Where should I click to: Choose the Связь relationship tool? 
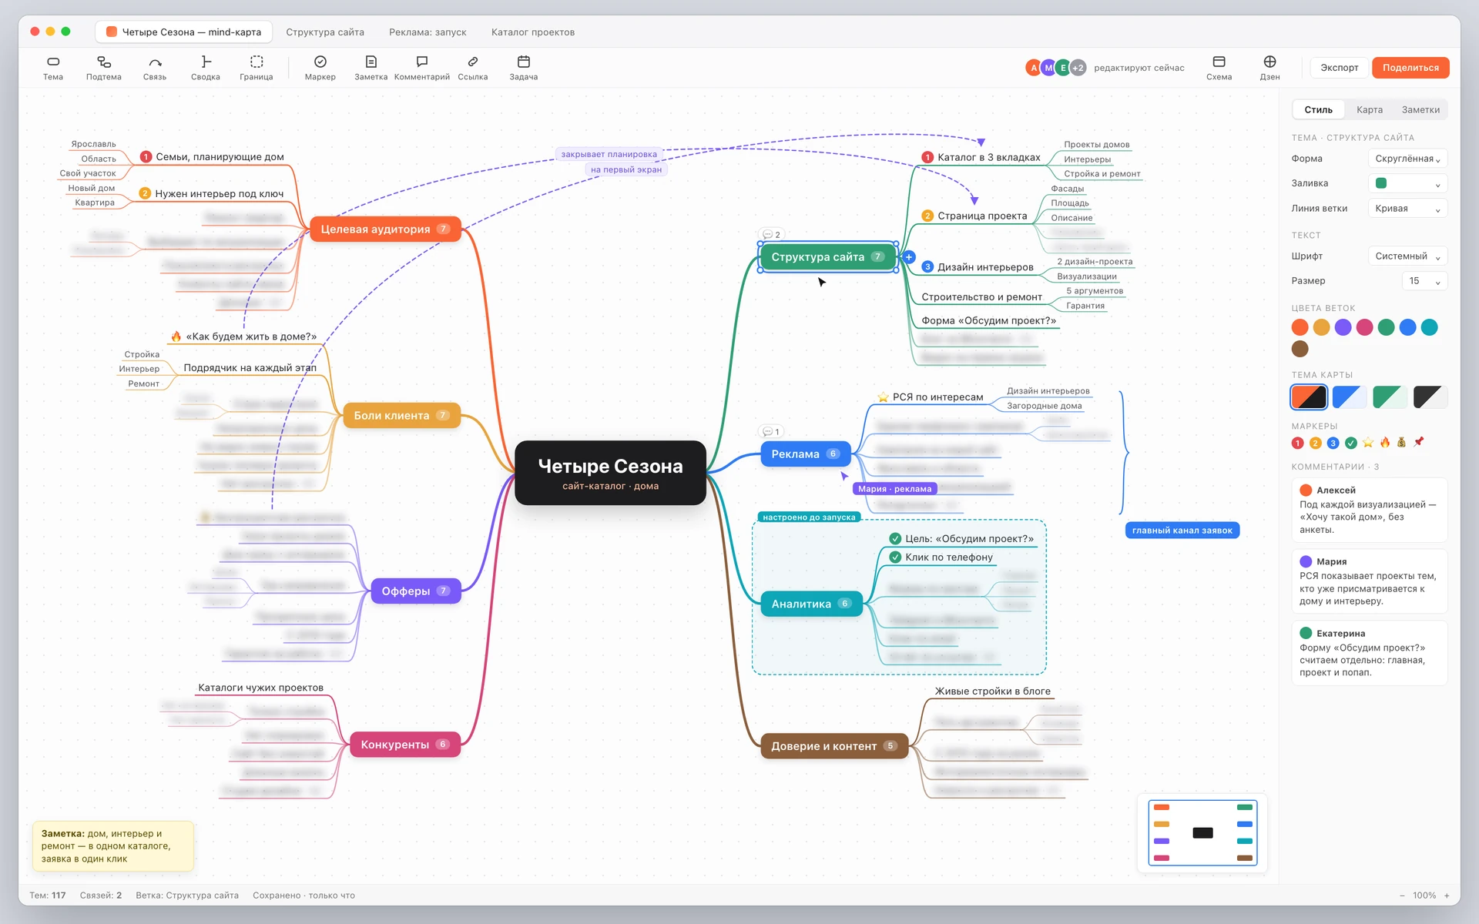click(x=155, y=68)
